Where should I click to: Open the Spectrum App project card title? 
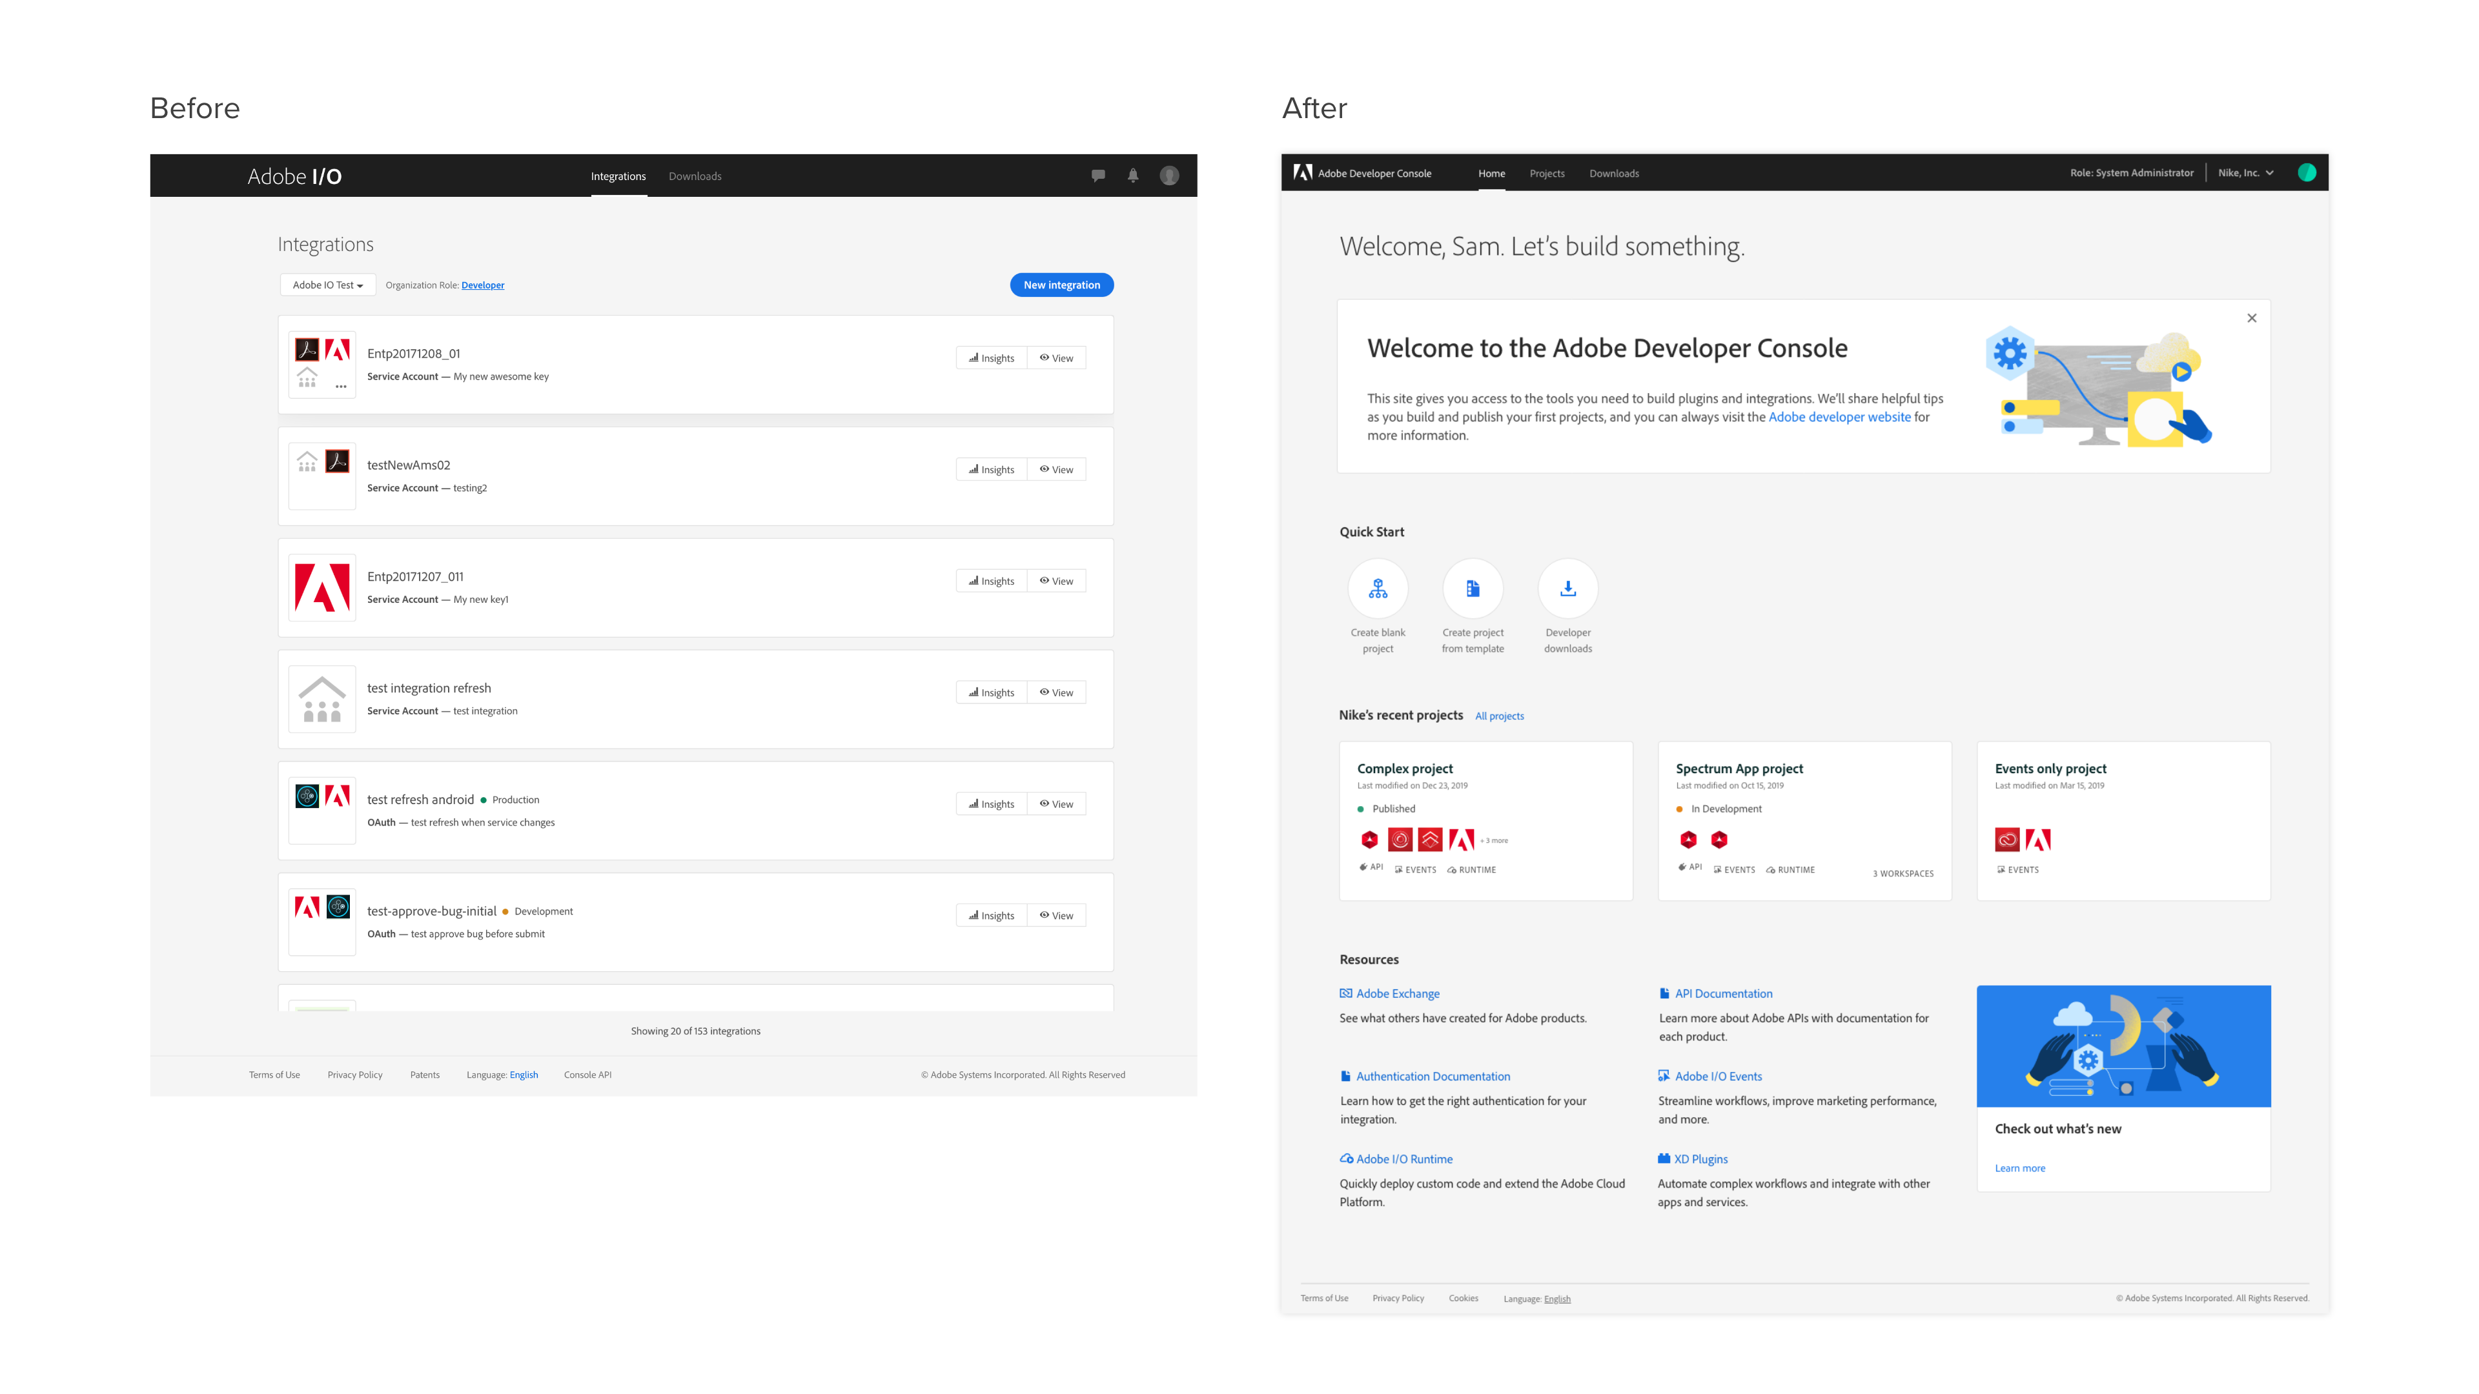pyautogui.click(x=1739, y=769)
